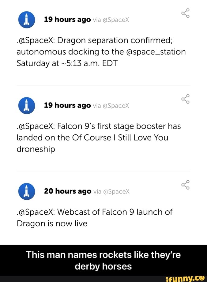Open the @space_station mention
The image size is (207, 282).
tap(156, 51)
